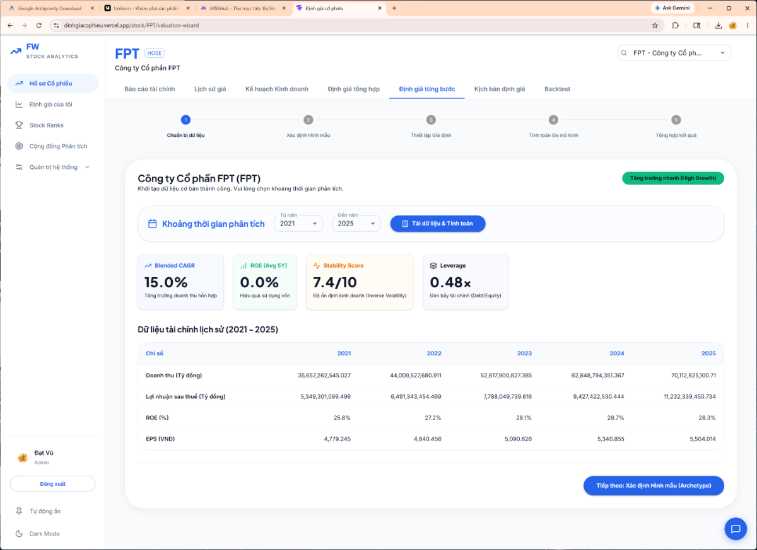Click the 2025 column header
Viewport: 757px width, 550px height.
[x=708, y=353]
